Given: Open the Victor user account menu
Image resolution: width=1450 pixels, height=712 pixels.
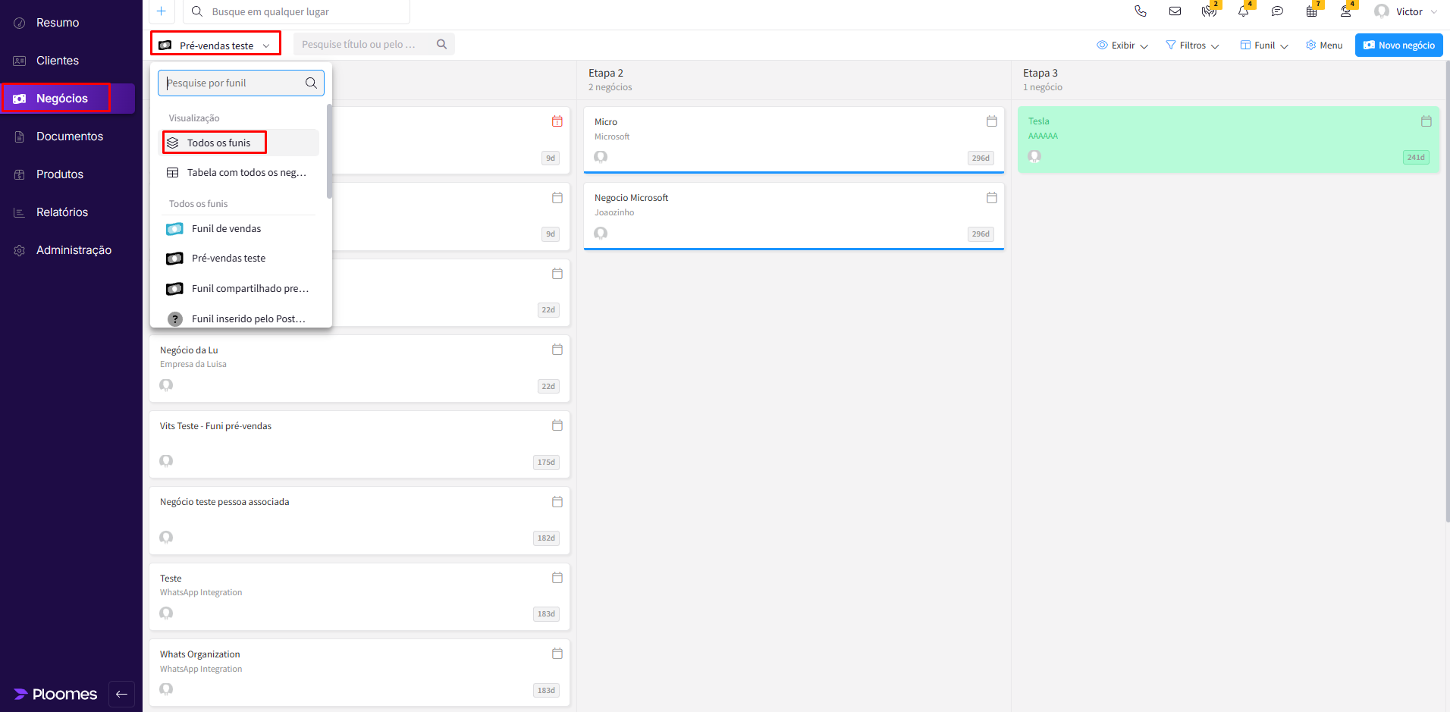Looking at the screenshot, I should (x=1407, y=11).
